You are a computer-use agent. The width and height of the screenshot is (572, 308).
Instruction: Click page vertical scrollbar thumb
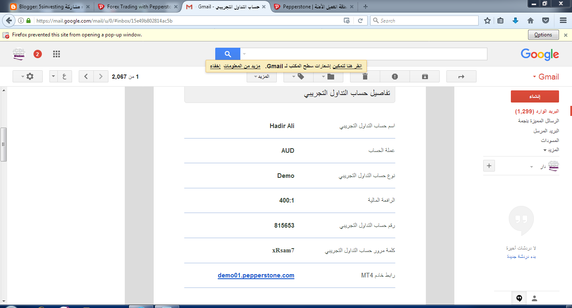(x=4, y=144)
